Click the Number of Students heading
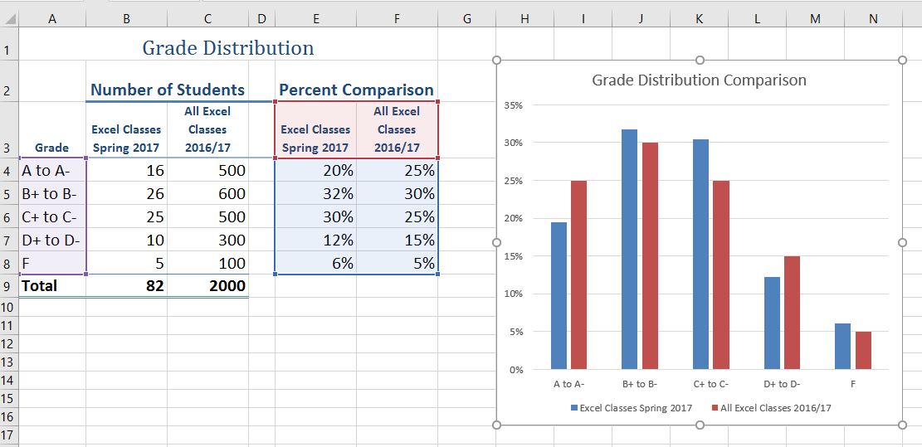 (x=167, y=90)
